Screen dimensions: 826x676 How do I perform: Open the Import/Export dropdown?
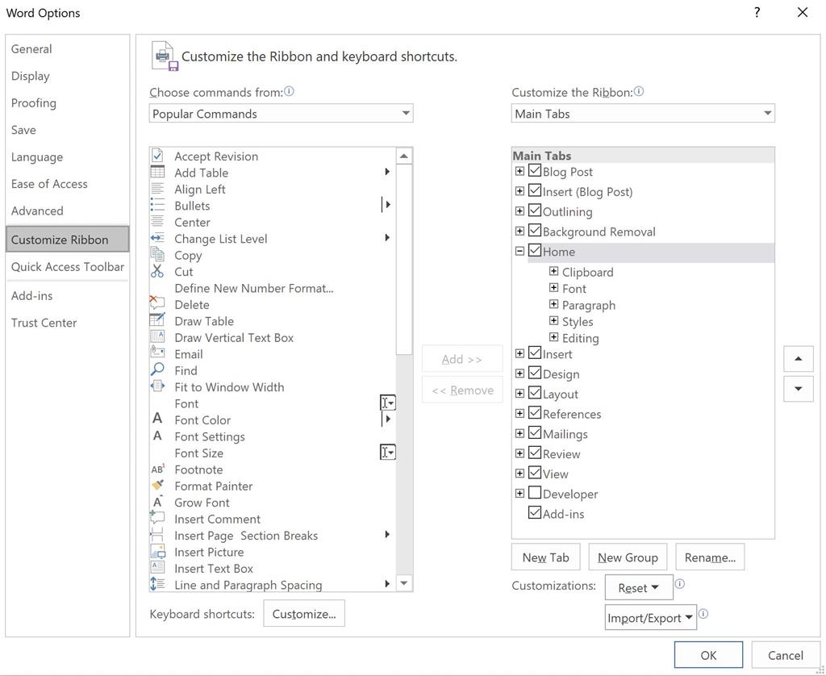point(651,617)
